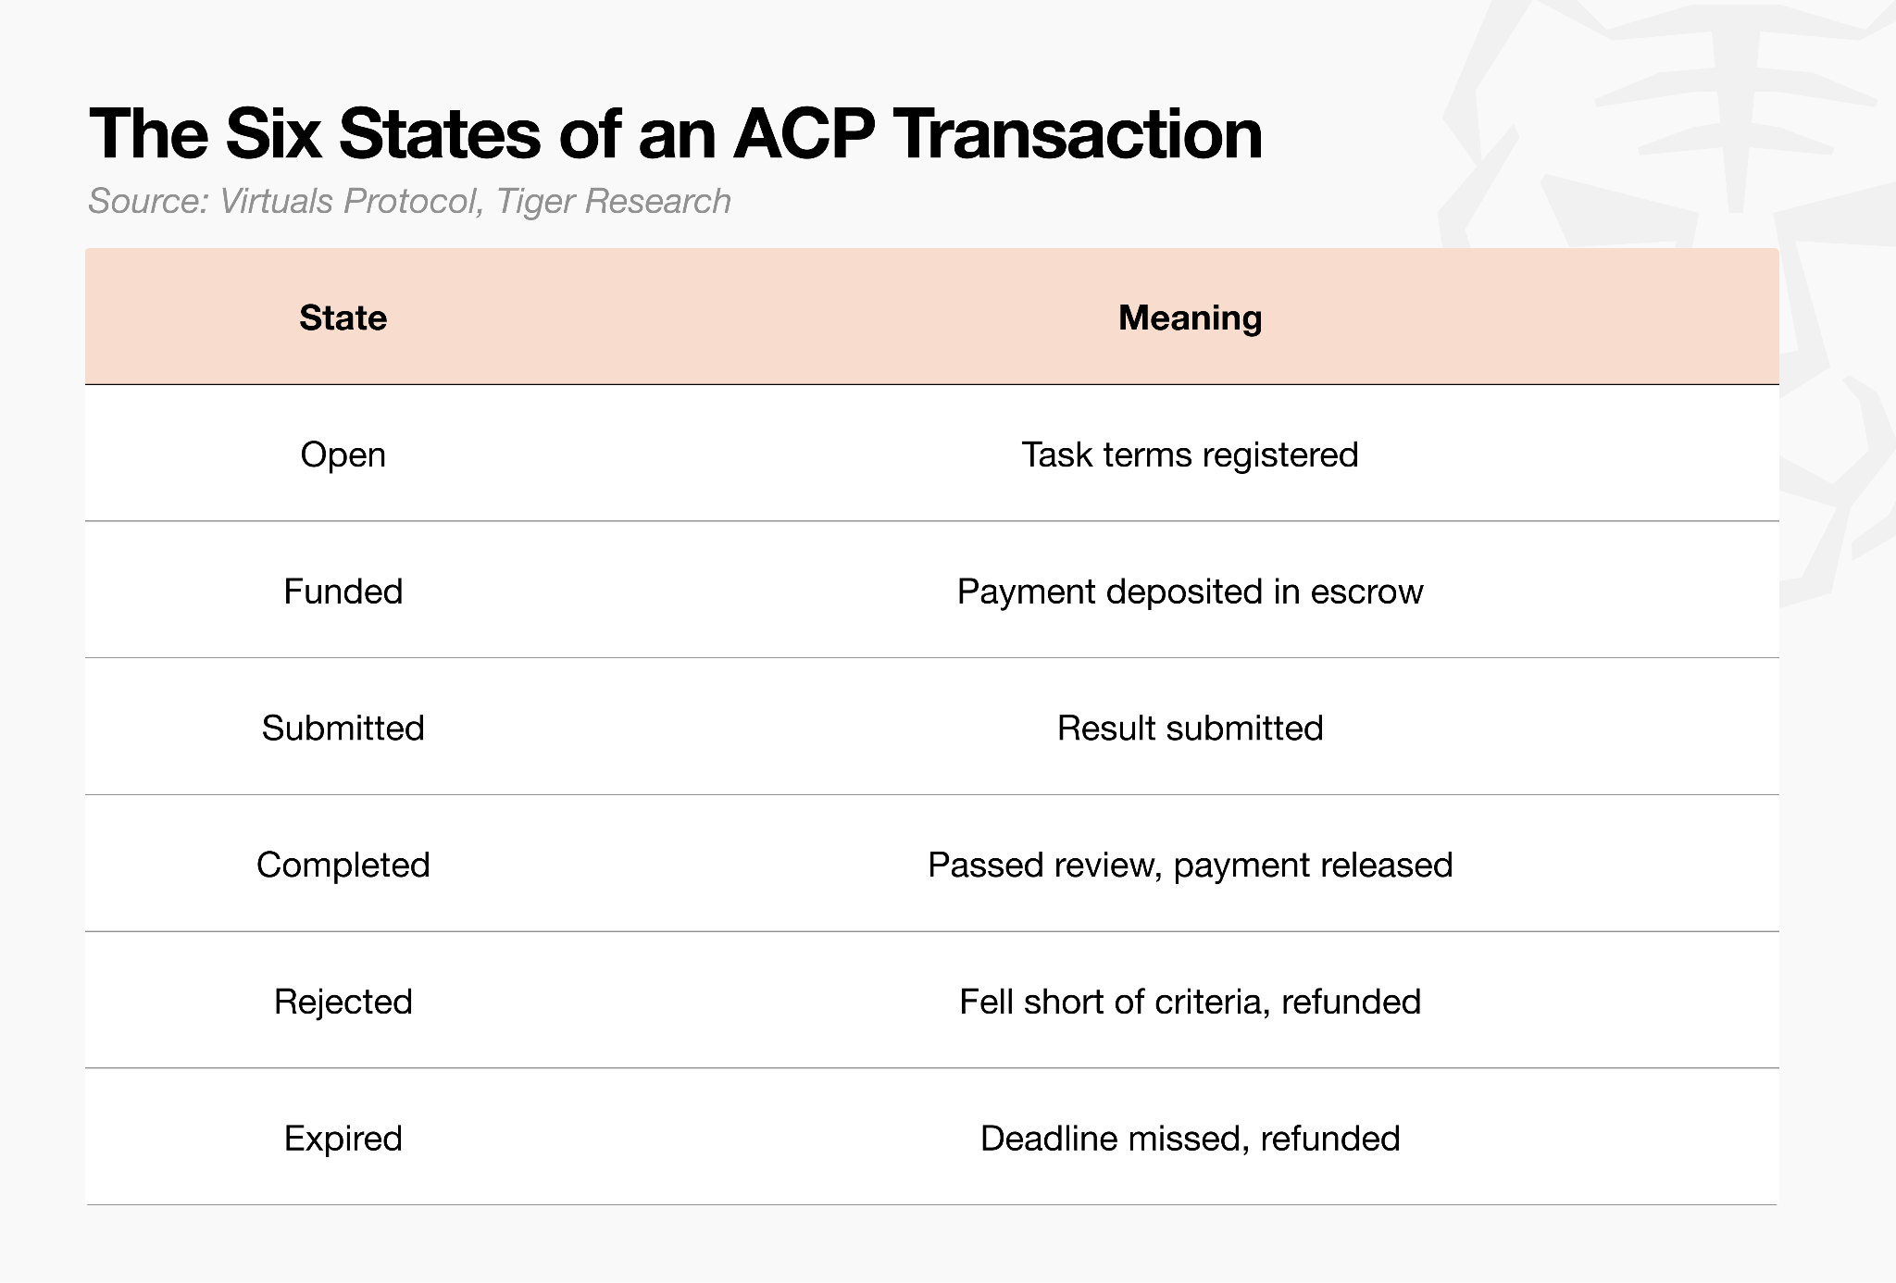Image resolution: width=1896 pixels, height=1283 pixels.
Task: Select the State column header
Action: [x=343, y=318]
